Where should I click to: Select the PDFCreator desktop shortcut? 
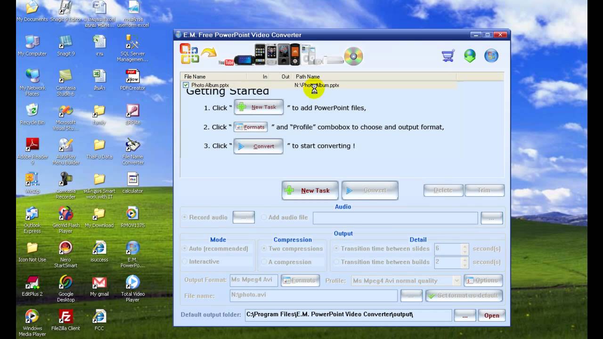click(133, 80)
